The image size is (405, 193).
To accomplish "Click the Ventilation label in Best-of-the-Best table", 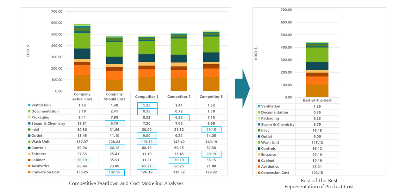I will 271,106.
